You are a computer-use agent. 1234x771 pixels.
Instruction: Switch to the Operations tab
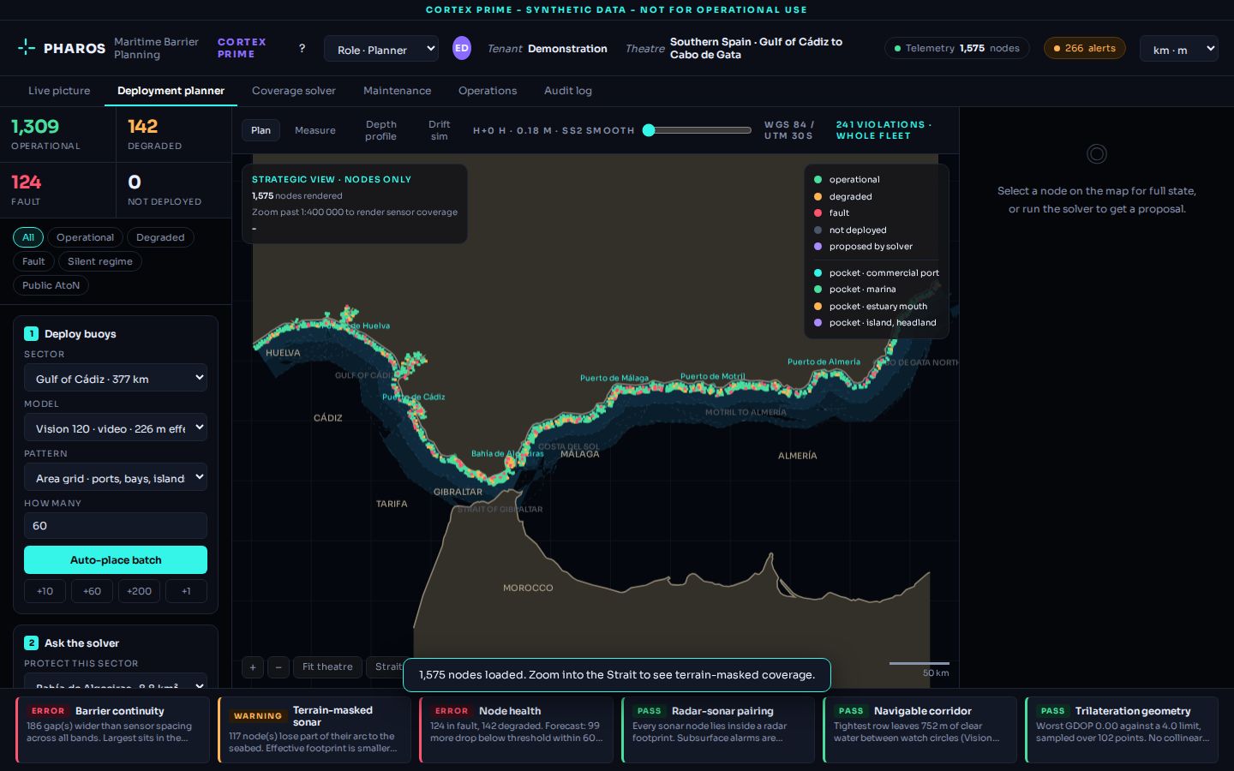488,90
